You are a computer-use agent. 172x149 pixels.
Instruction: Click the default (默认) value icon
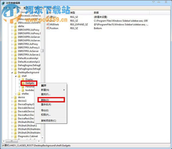click(x=48, y=17)
